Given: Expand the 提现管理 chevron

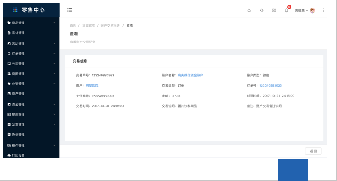Looking at the screenshot, I should 54,114.
